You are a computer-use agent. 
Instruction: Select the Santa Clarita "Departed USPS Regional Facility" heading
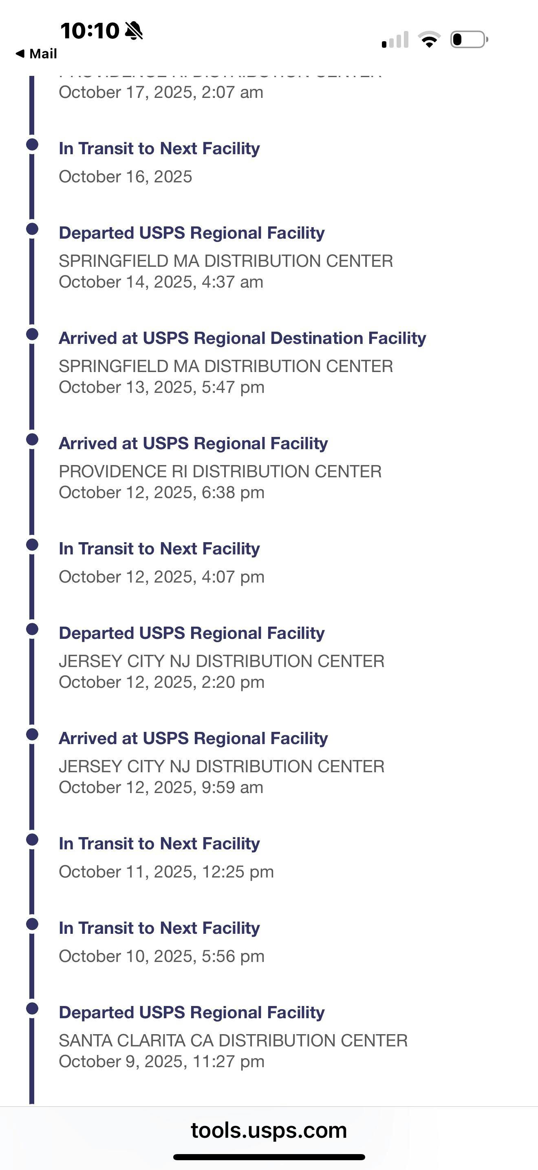click(192, 1013)
